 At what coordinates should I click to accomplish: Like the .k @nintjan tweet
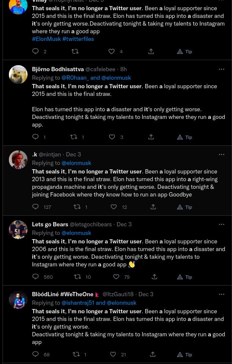pos(113,207)
